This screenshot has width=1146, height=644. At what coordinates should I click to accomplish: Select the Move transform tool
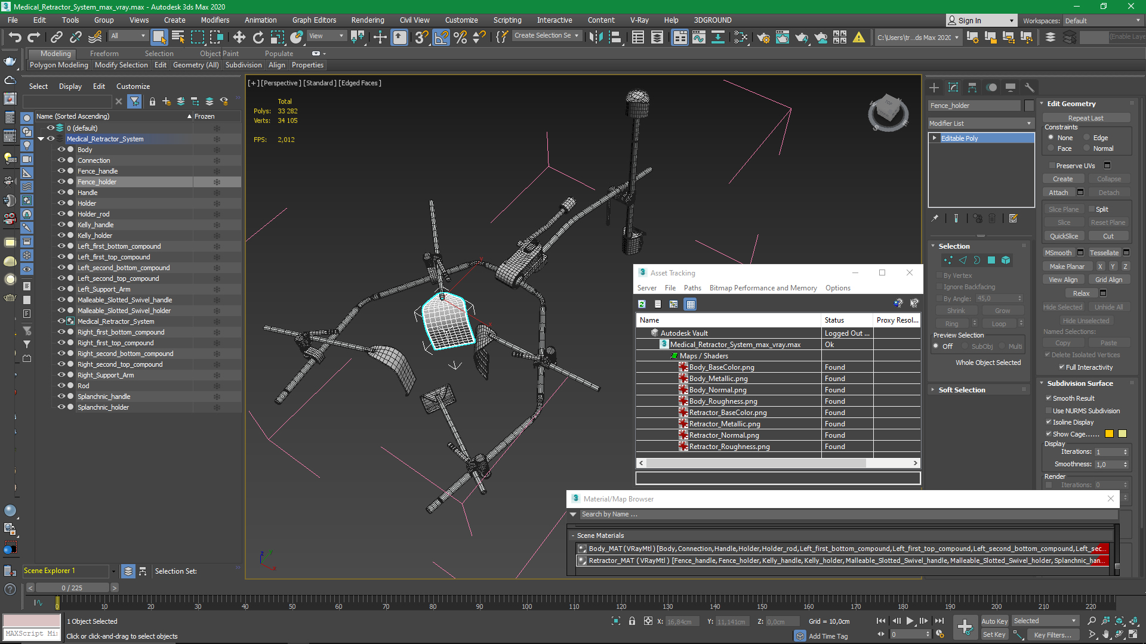pos(239,37)
